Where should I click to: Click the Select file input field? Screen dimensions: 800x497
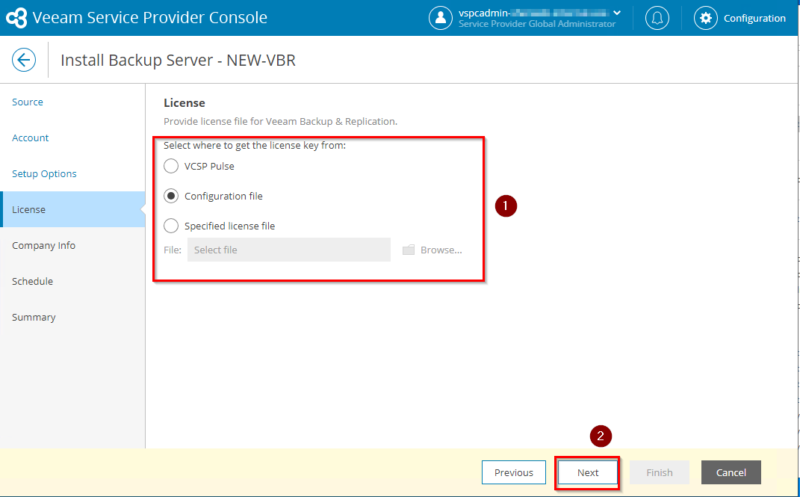click(x=289, y=250)
